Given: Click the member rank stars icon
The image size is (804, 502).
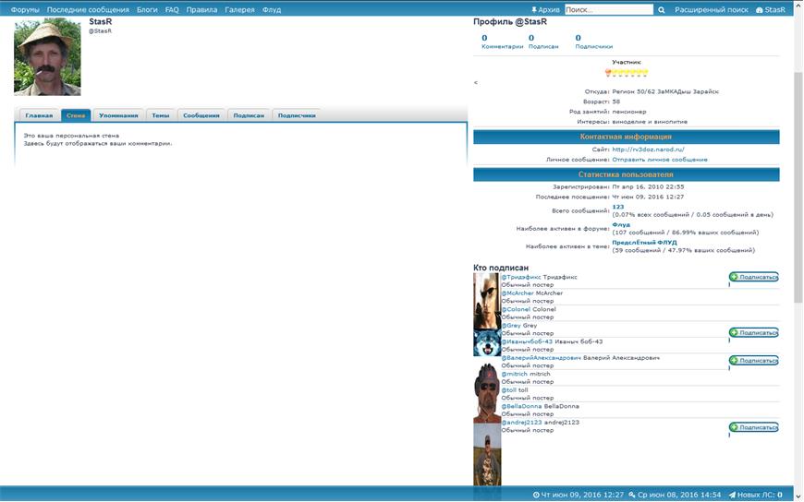Looking at the screenshot, I should pyautogui.click(x=627, y=72).
